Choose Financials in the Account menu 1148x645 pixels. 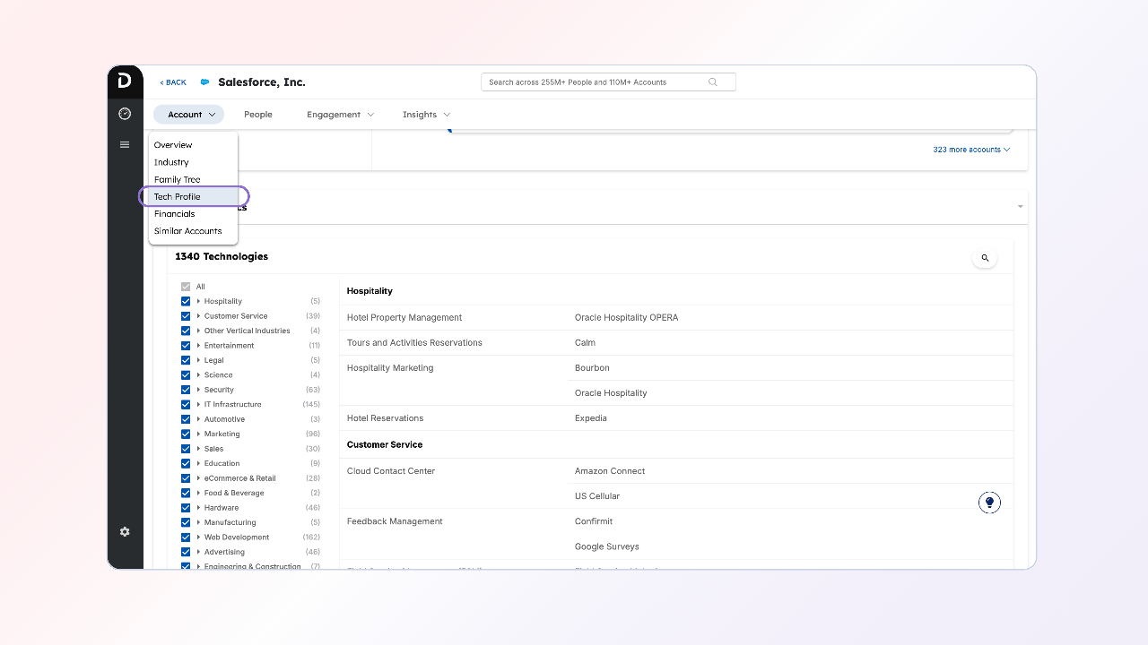pyautogui.click(x=175, y=214)
